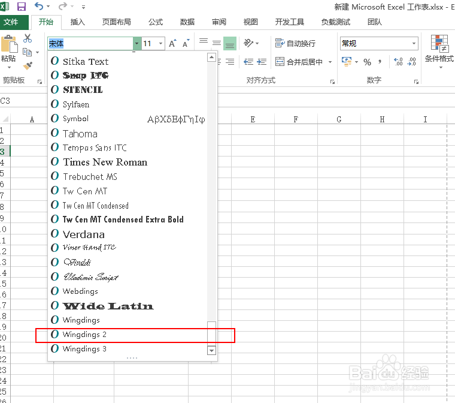The height and width of the screenshot is (403, 455).
Task: Switch to the 插入 tab
Action: click(x=77, y=22)
